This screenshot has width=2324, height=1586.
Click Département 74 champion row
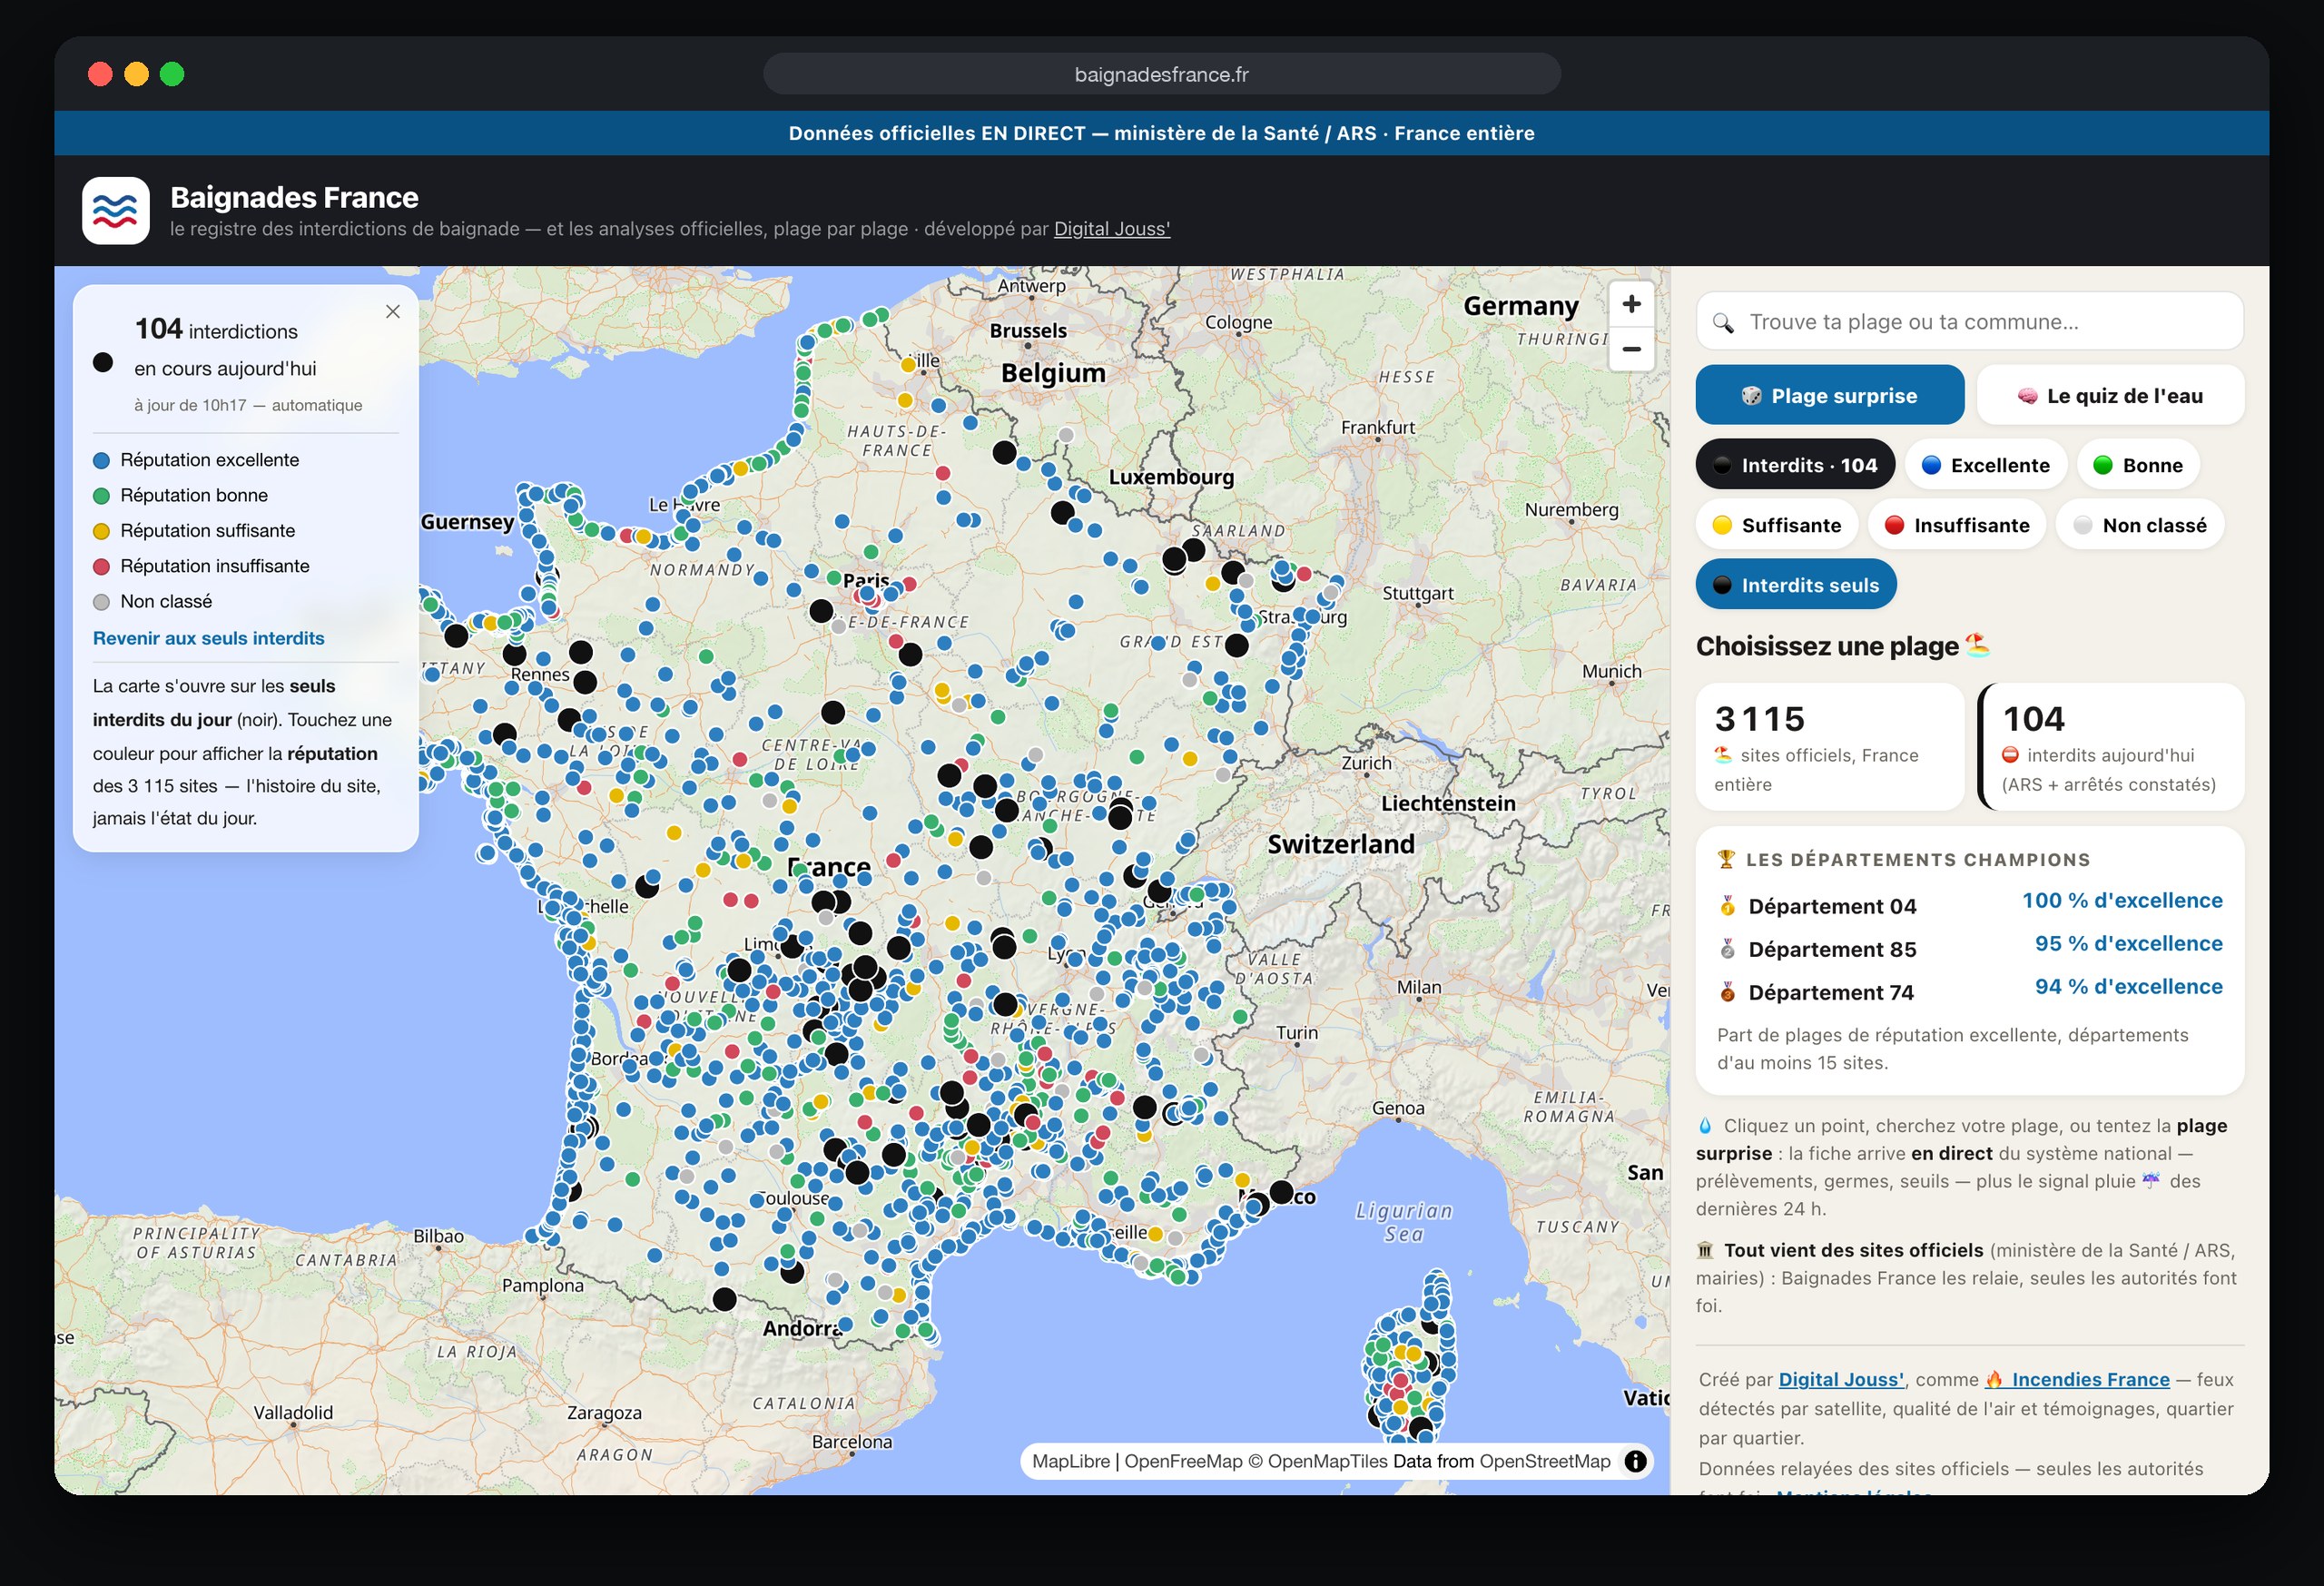tap(1969, 991)
